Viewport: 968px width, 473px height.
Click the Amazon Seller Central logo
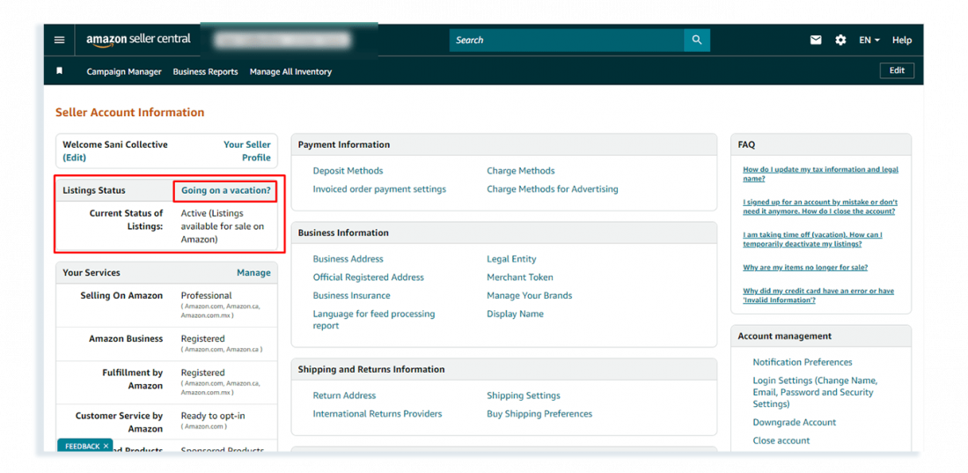tap(138, 40)
